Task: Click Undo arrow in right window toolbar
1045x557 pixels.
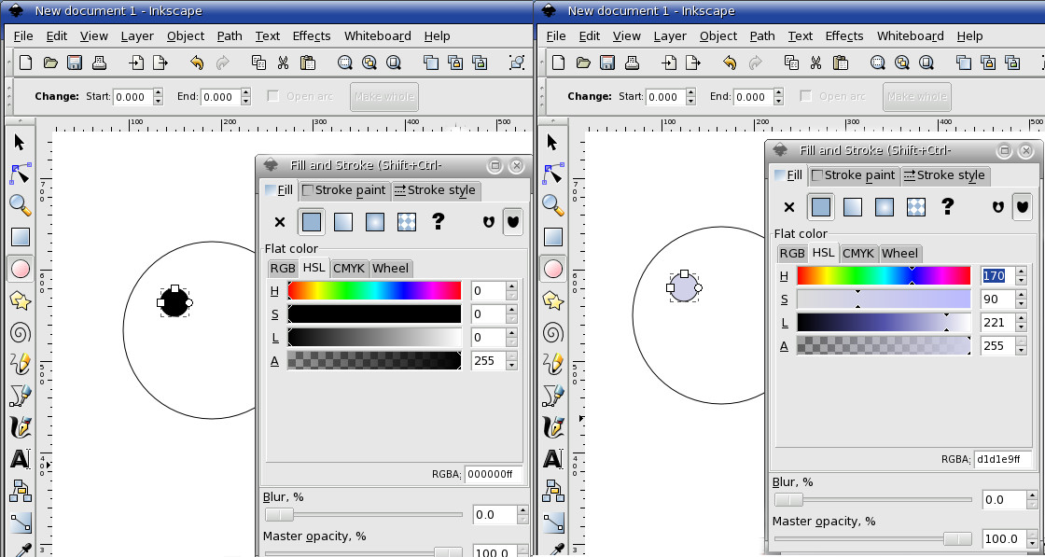Action: click(730, 63)
